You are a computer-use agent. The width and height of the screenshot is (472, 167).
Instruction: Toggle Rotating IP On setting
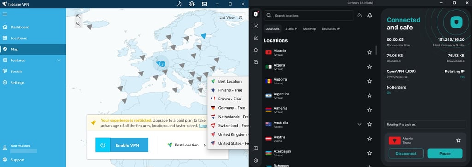point(462,77)
